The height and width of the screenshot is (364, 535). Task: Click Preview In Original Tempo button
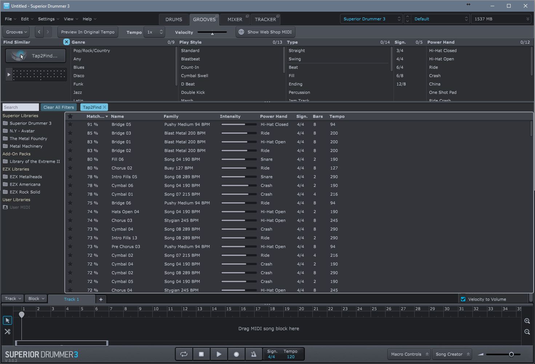pos(88,32)
